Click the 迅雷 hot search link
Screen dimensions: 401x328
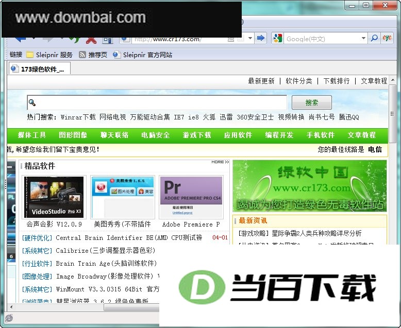[226, 117]
